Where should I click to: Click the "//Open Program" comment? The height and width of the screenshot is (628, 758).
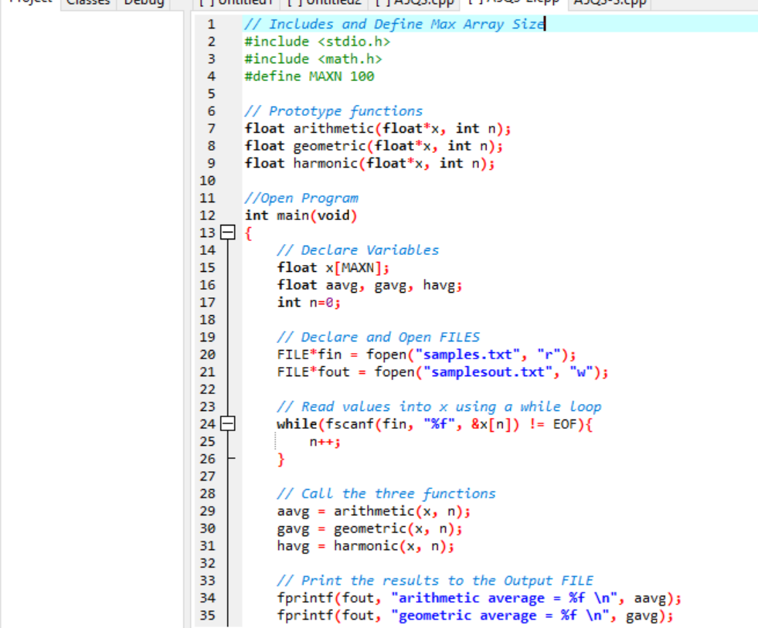coord(301,199)
